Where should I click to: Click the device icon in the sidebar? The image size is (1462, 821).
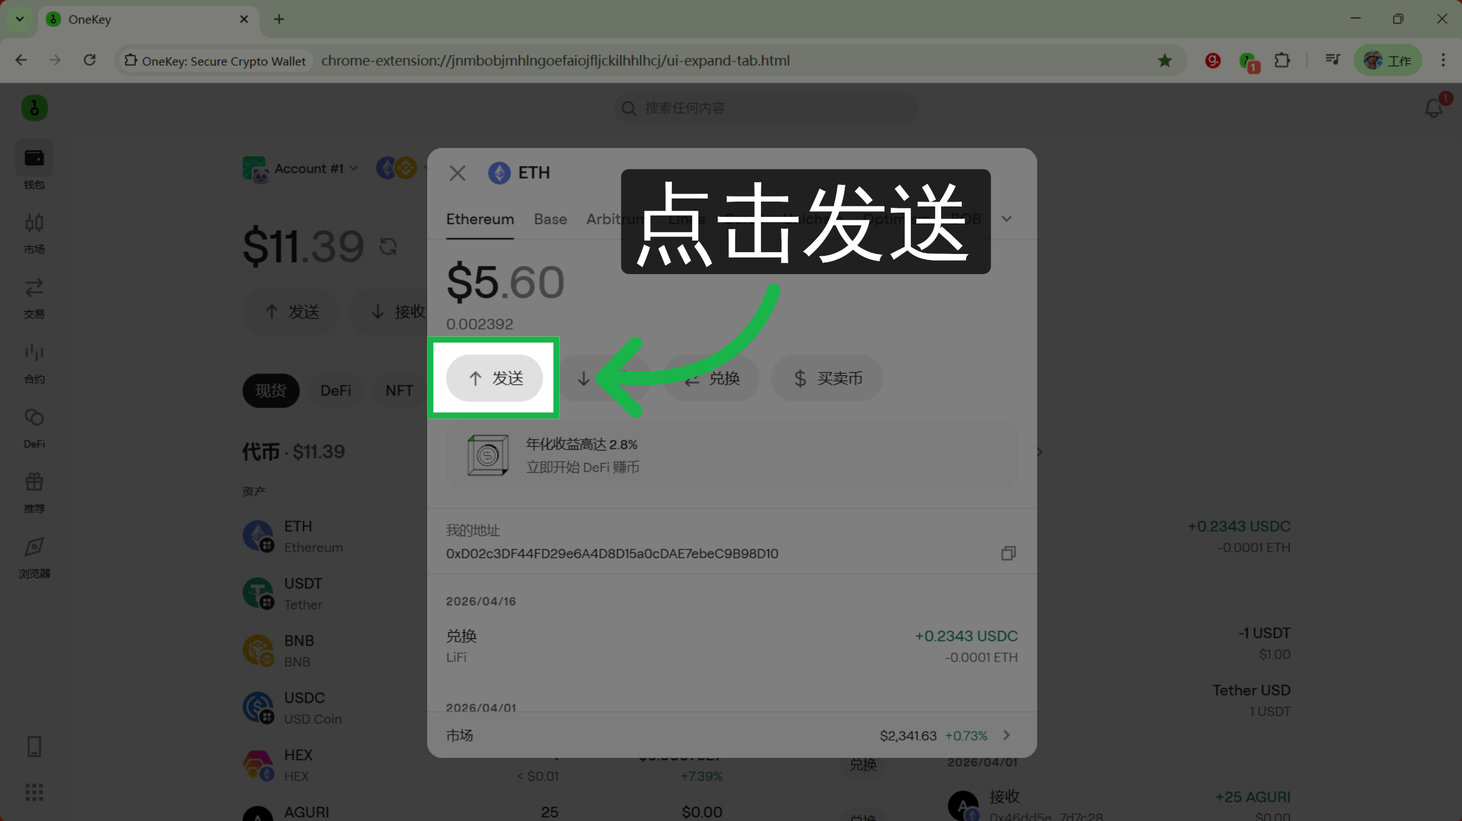click(34, 746)
